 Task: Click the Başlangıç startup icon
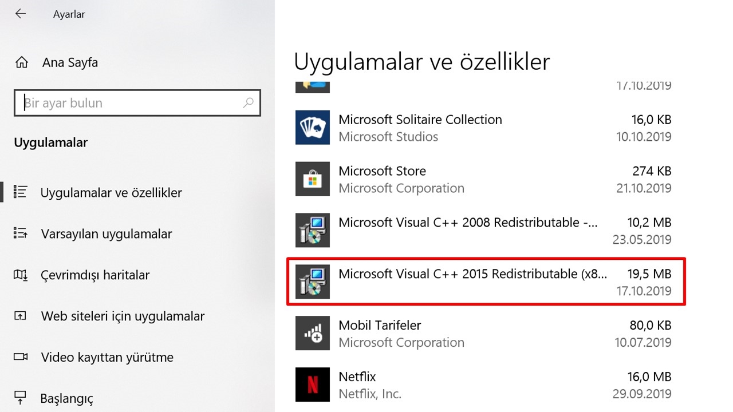point(21,398)
